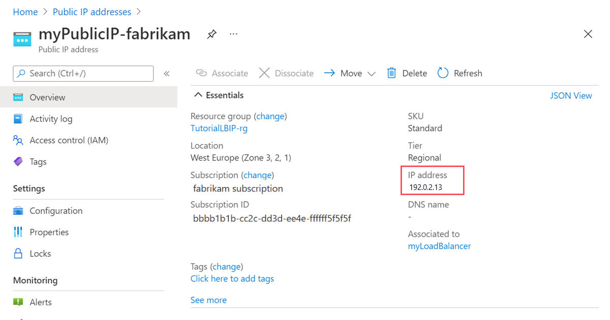The width and height of the screenshot is (610, 320).
Task: Click inside the sidebar search field
Action: point(83,73)
